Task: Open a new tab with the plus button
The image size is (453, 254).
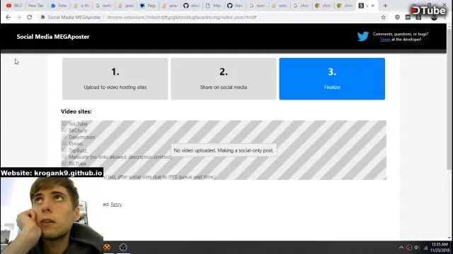Action: (385, 6)
